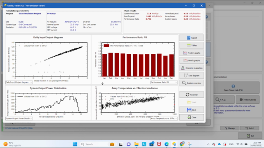Click the 'SGA Simulation Project' project name

pyautogui.click(x=30, y=14)
